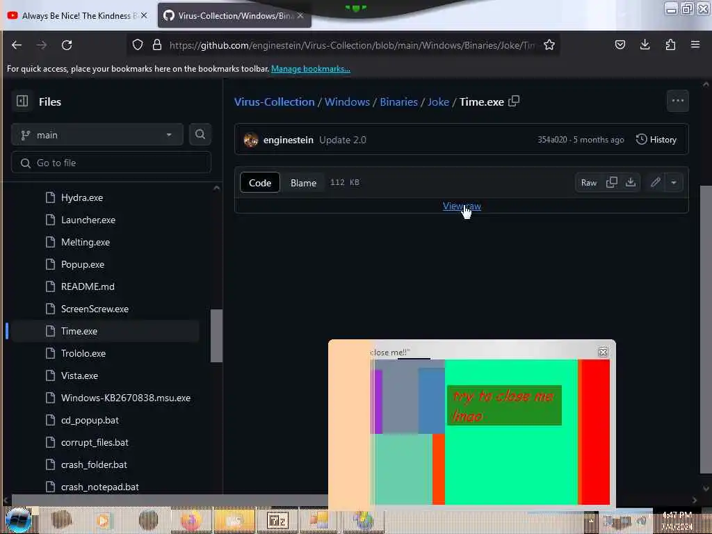The image size is (712, 534).
Task: Switch to the Code view tab
Action: pos(260,183)
